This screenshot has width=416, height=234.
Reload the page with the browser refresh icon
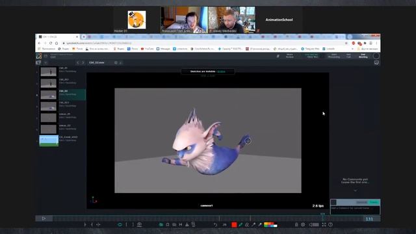[51, 43]
